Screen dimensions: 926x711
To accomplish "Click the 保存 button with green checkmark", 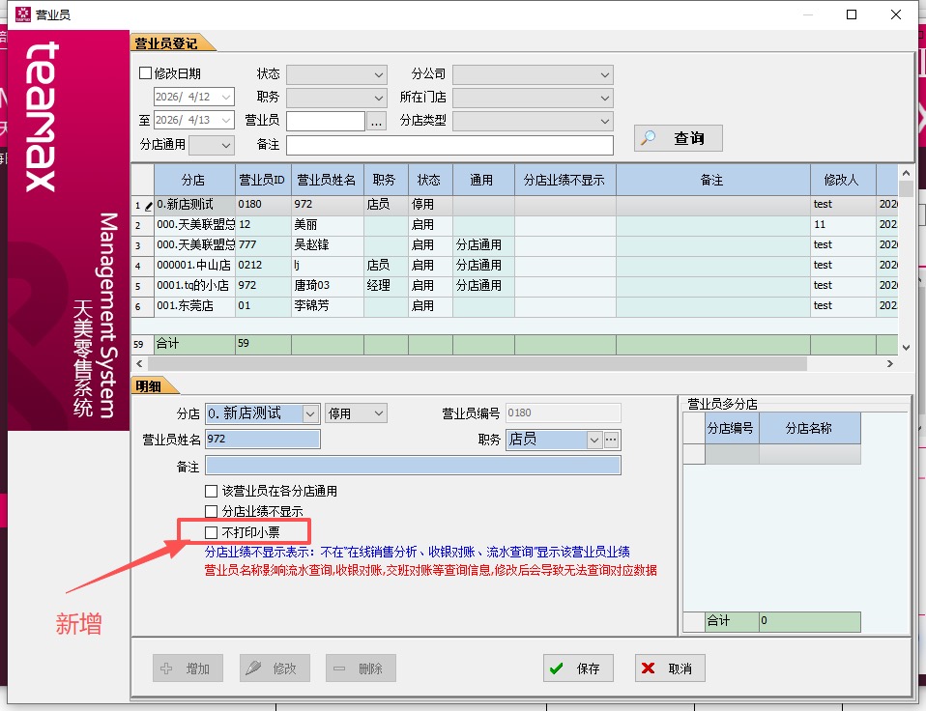I will pyautogui.click(x=577, y=668).
